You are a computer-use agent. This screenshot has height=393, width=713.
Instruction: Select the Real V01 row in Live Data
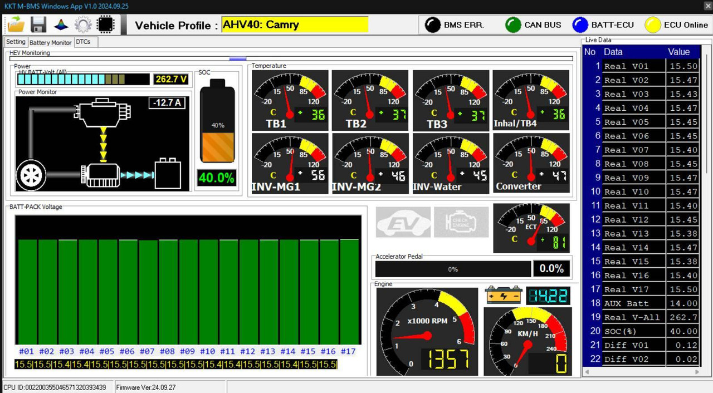tap(641, 66)
